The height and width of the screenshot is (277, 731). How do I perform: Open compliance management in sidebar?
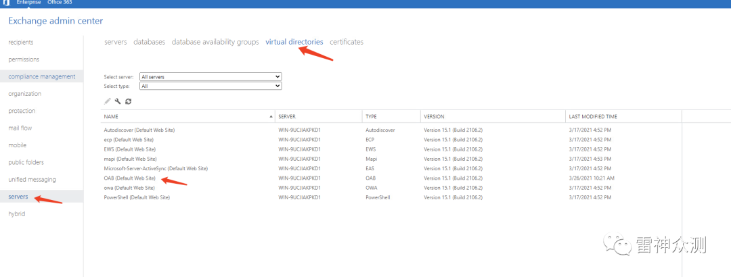click(41, 76)
